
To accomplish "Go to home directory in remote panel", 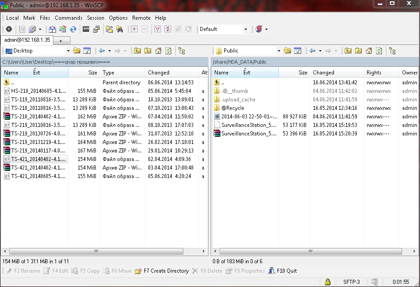I will [368, 51].
